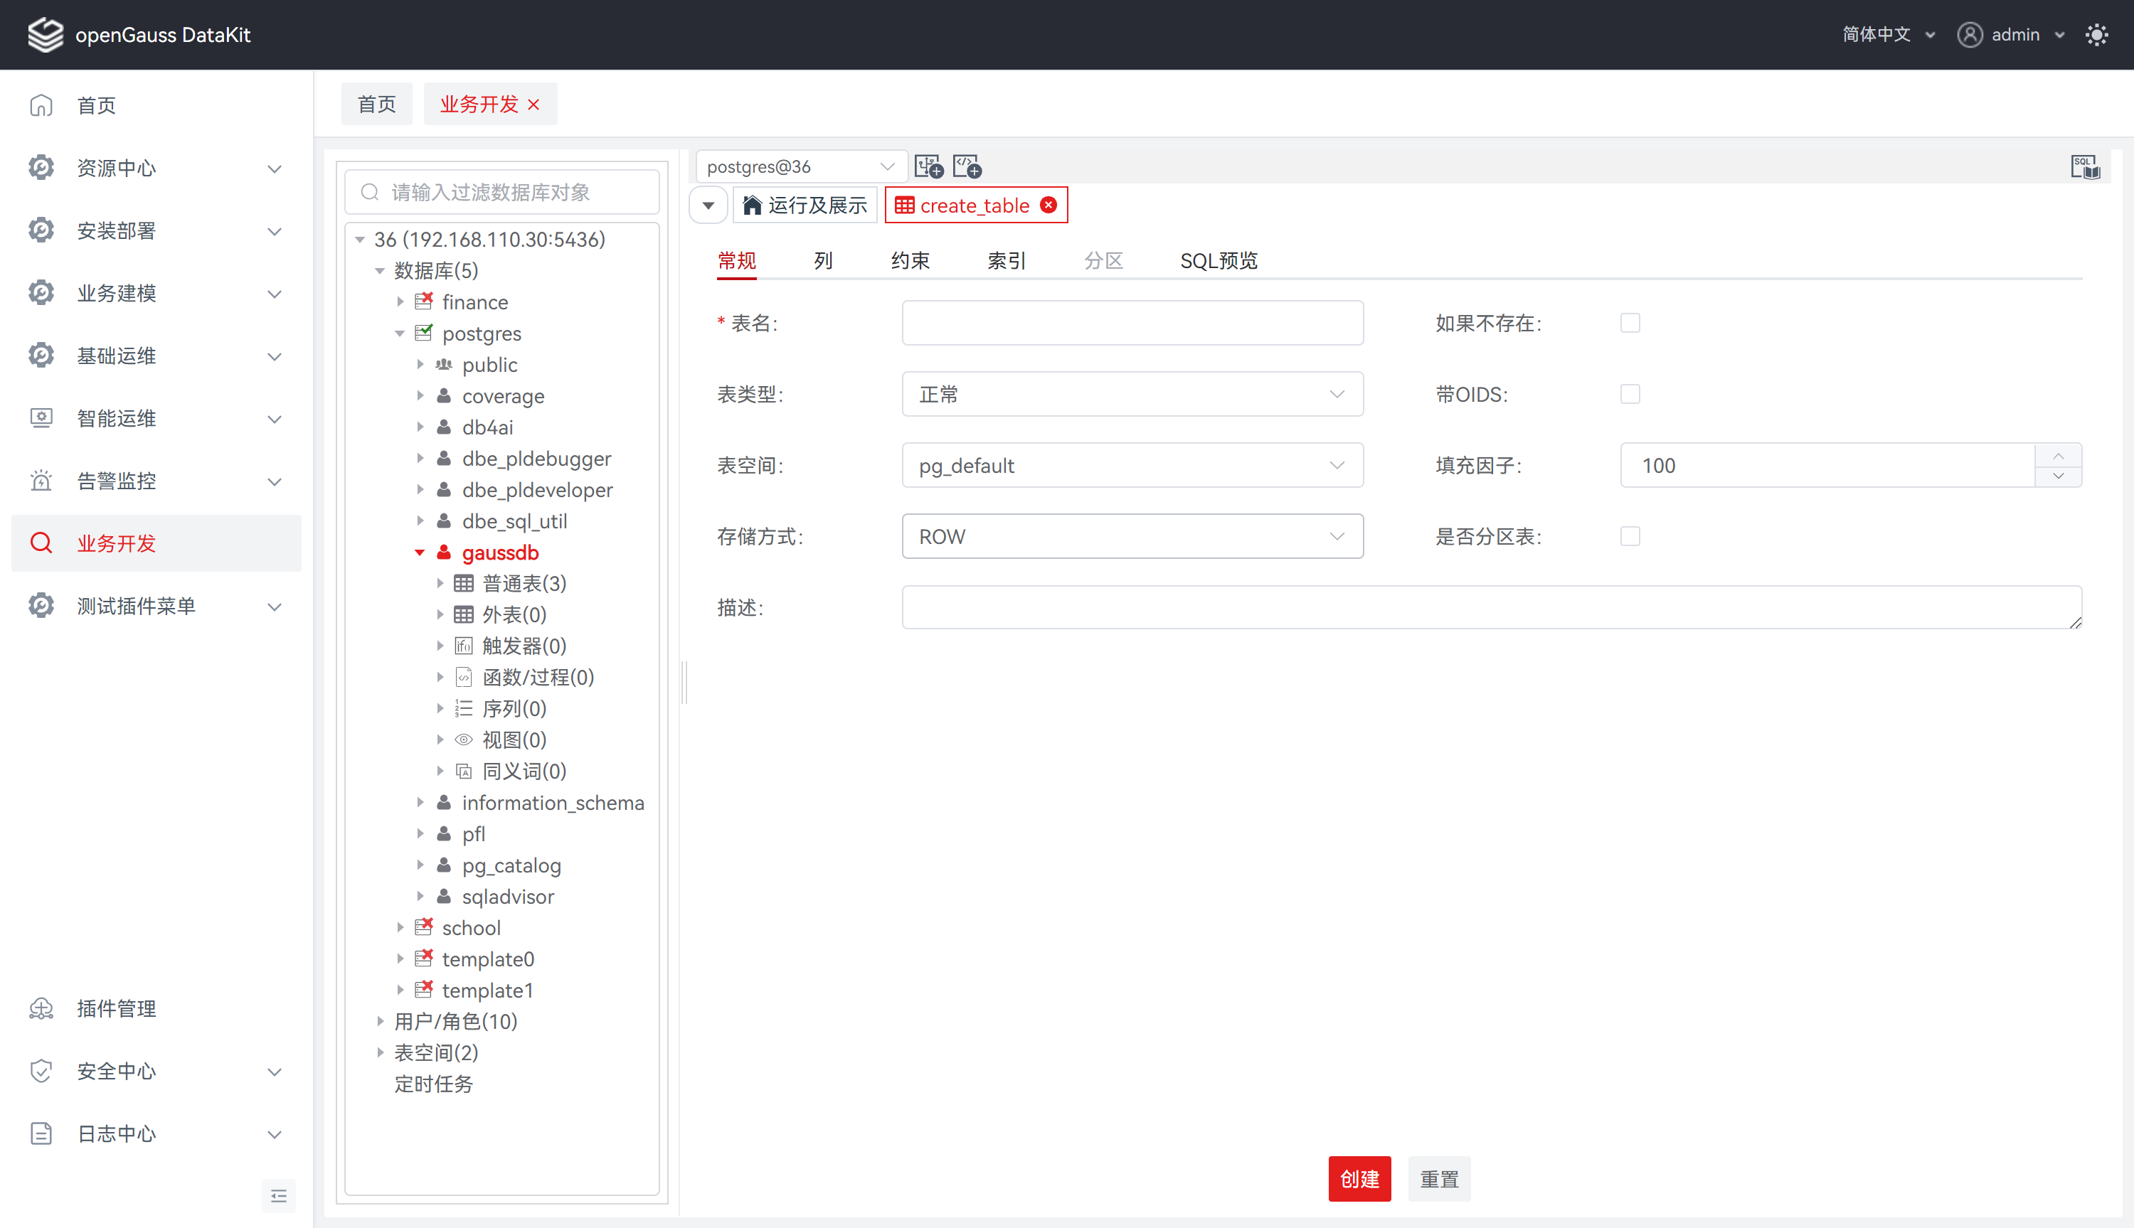Screen dimensions: 2134x1228
Task: Close the create_table tab
Action: coord(1049,205)
